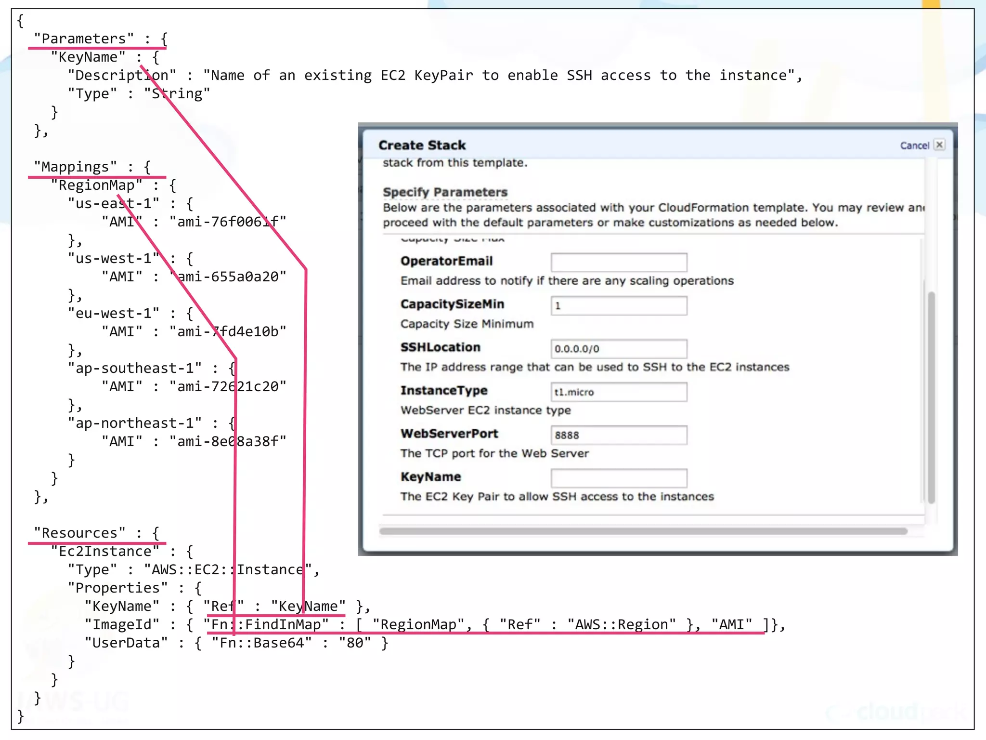Click the SSHLocation field with 0.0.0.0/0
The height and width of the screenshot is (740, 986).
coord(619,349)
